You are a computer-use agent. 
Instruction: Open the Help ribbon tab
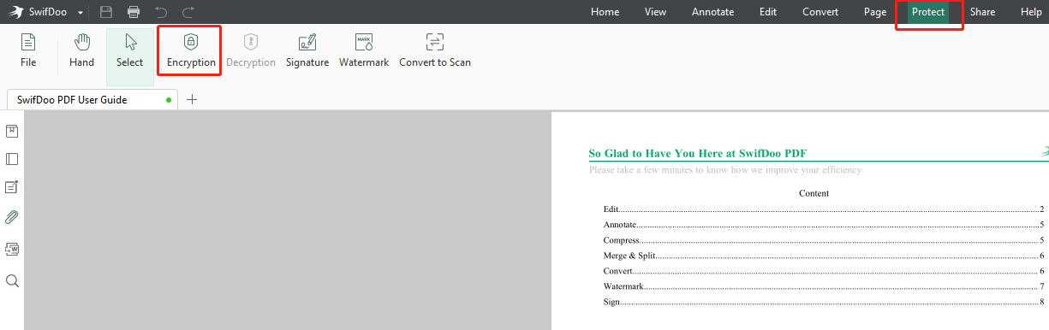point(1031,12)
